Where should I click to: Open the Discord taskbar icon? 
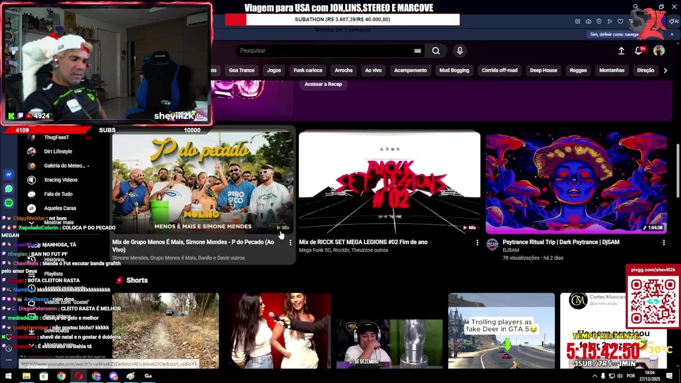click(113, 376)
